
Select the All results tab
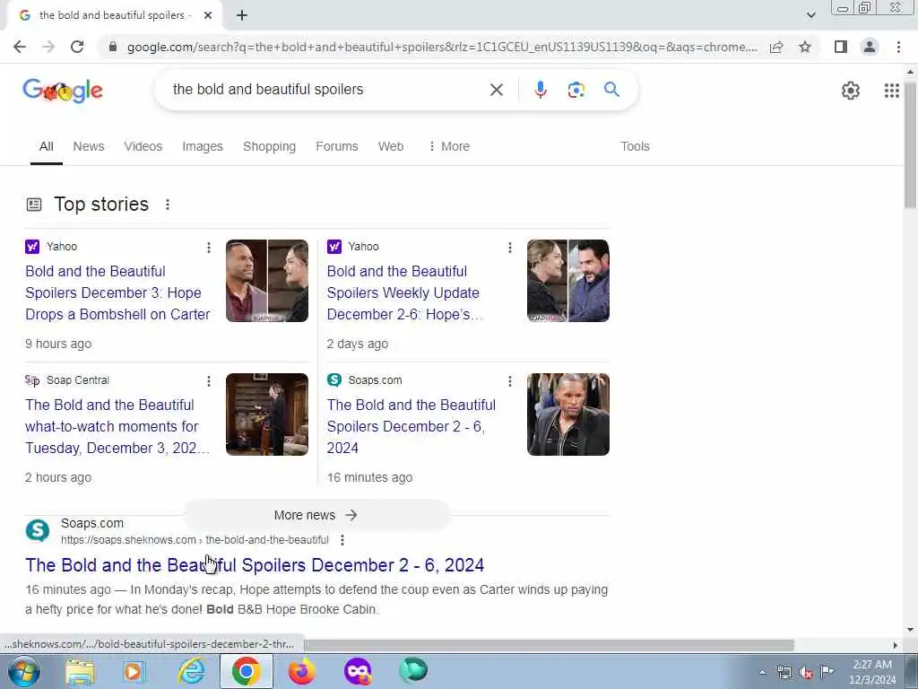click(47, 146)
